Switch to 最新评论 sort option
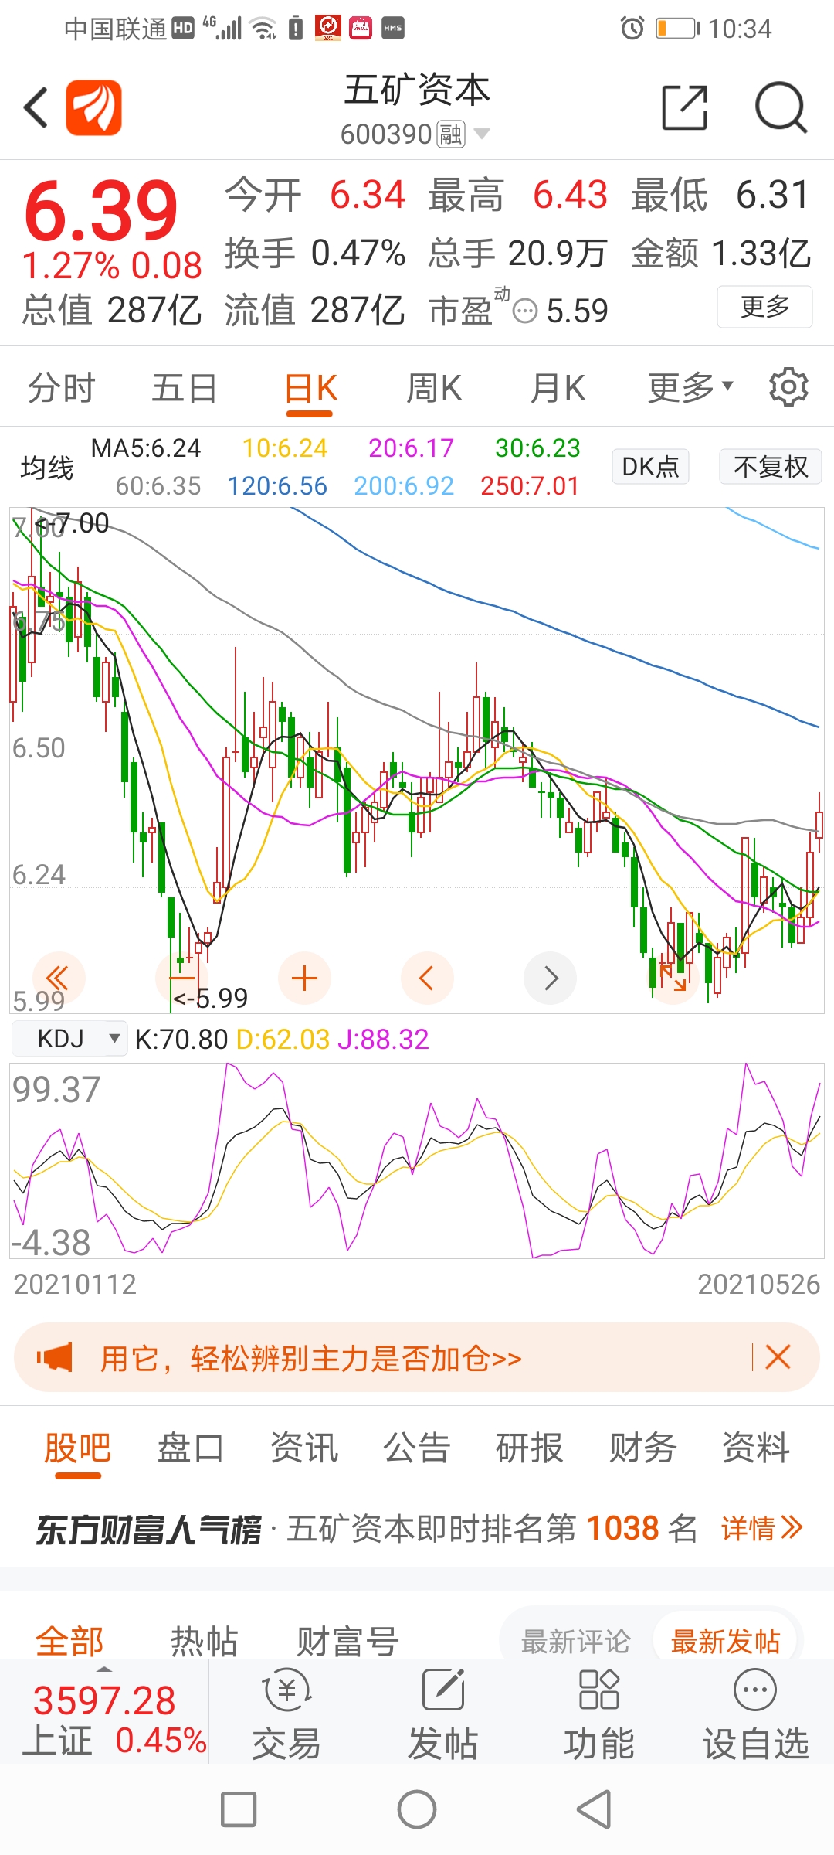Screen dimensions: 834x1855 [x=576, y=1642]
